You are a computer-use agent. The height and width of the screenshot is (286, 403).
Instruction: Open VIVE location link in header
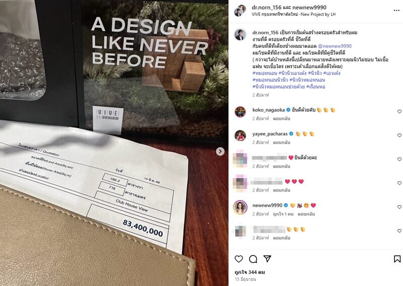point(294,15)
